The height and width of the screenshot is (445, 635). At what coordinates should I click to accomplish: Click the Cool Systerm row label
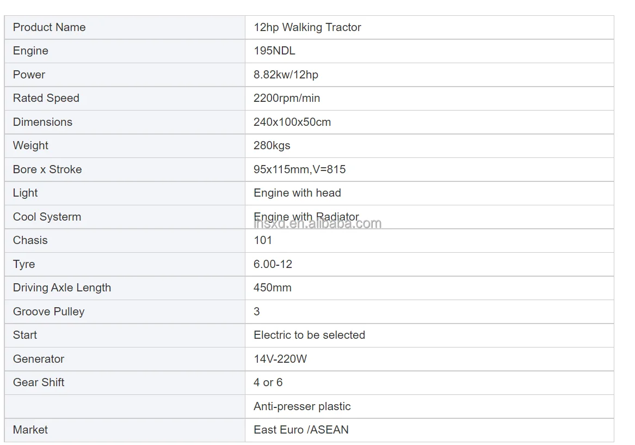click(x=47, y=217)
